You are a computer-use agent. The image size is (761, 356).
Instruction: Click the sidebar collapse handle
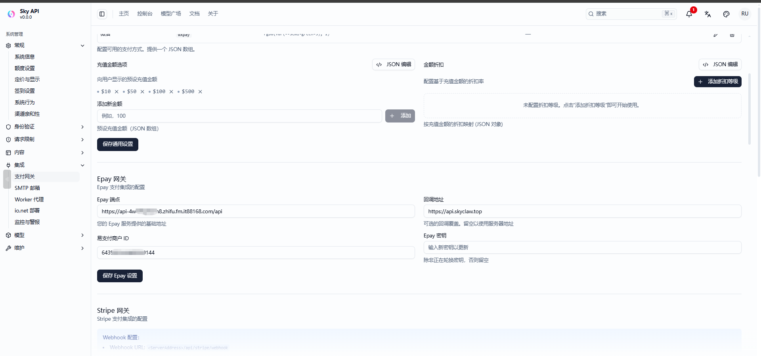click(7, 179)
